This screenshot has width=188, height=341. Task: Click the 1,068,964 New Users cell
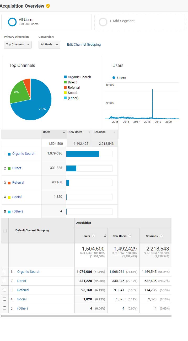pos(117,272)
